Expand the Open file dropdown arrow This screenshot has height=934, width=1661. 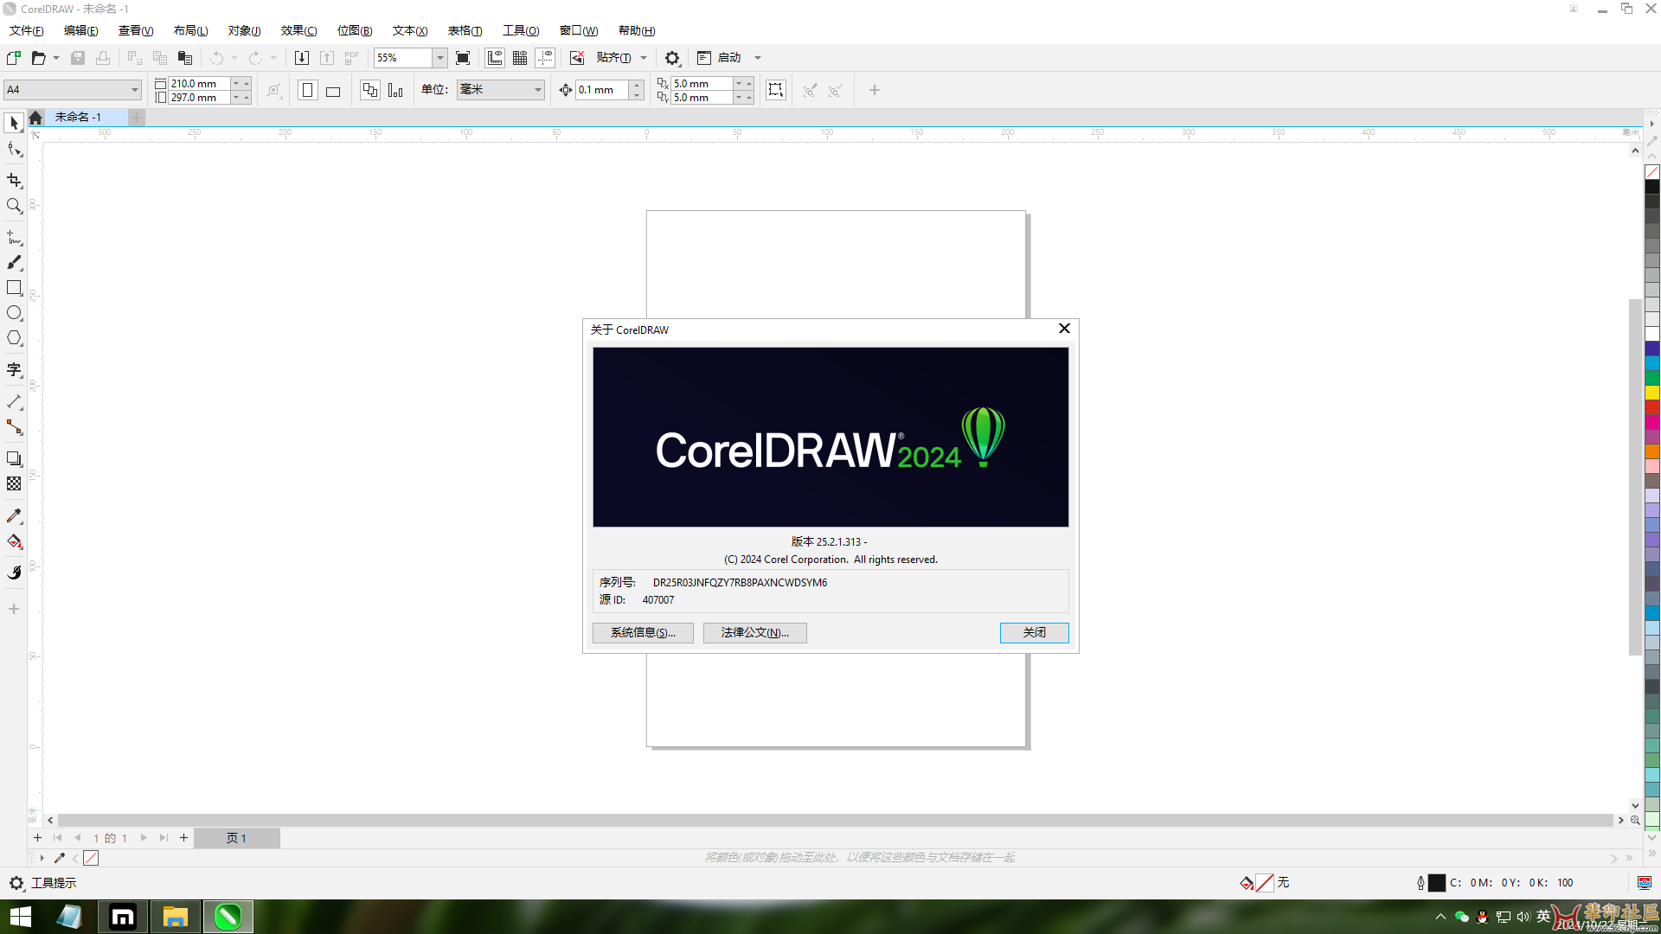point(56,58)
